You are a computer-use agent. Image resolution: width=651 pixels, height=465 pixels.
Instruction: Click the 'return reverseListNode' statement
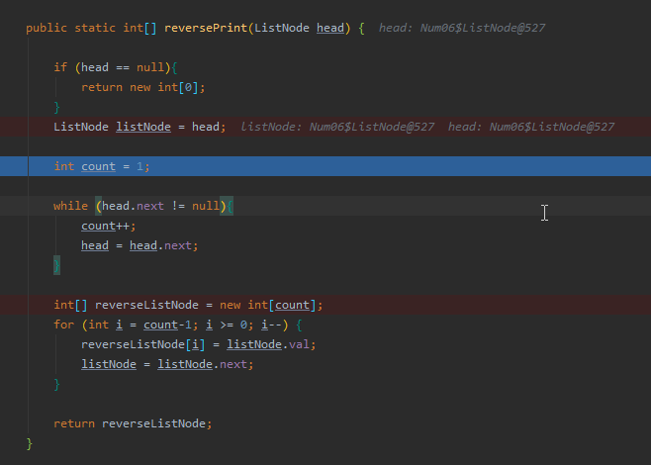(x=133, y=423)
